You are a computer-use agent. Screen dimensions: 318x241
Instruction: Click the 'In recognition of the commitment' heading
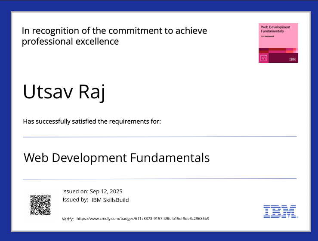(x=114, y=31)
